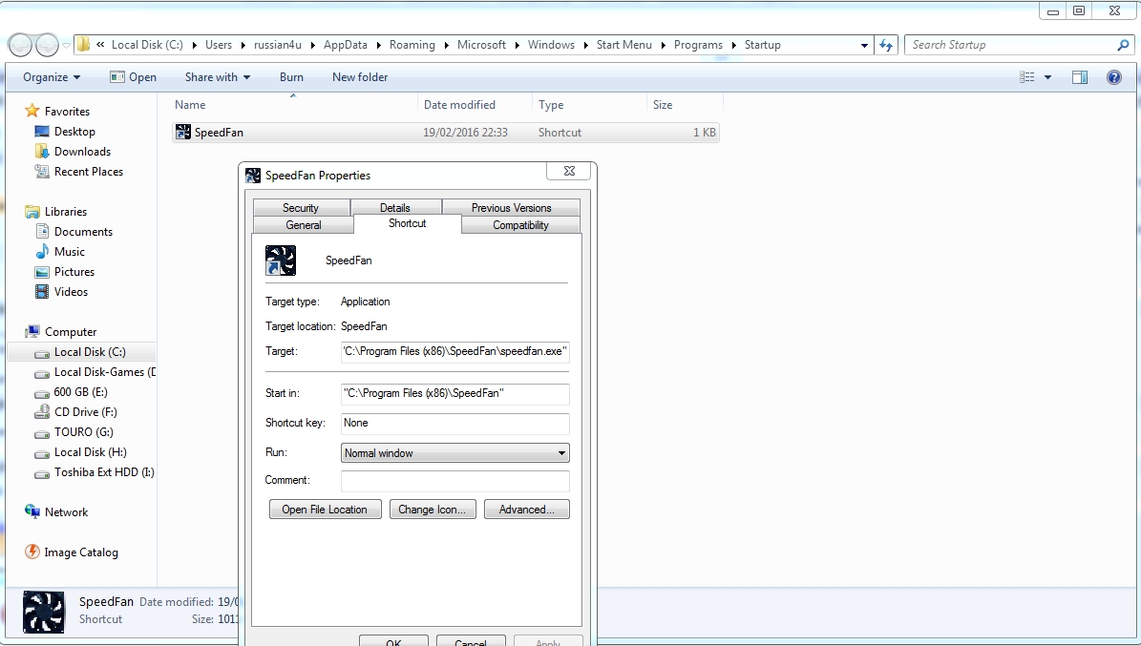Click the Network icon in sidebar

pos(32,511)
